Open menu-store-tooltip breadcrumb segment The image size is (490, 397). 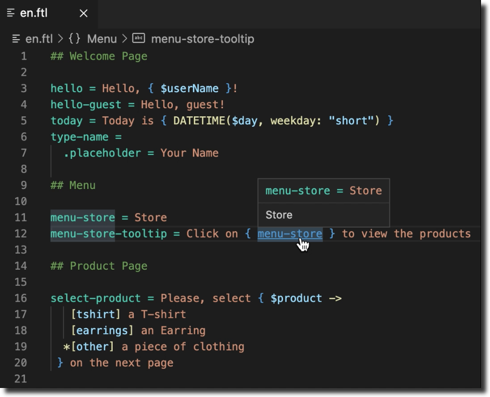coord(202,39)
